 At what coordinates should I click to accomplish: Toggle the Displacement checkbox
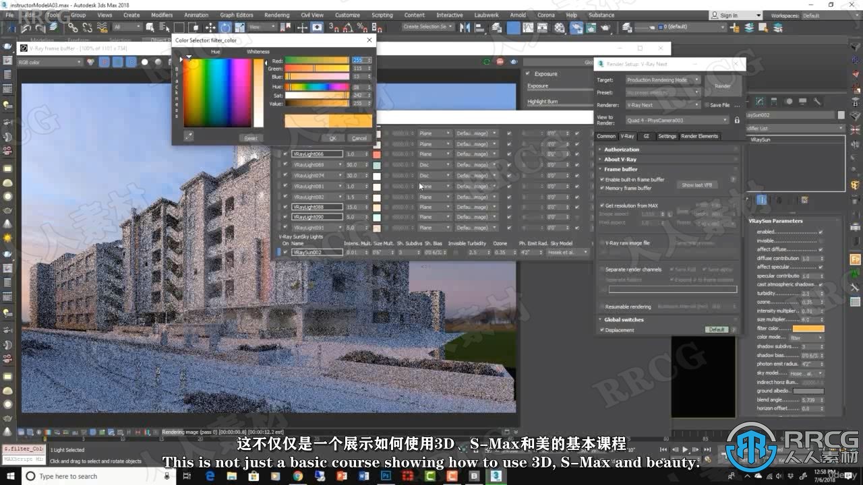[x=602, y=330]
